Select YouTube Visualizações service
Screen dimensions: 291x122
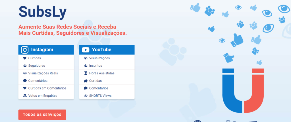point(107,58)
